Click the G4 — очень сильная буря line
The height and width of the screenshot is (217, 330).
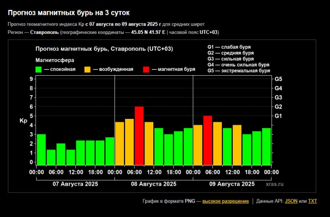click(238, 65)
